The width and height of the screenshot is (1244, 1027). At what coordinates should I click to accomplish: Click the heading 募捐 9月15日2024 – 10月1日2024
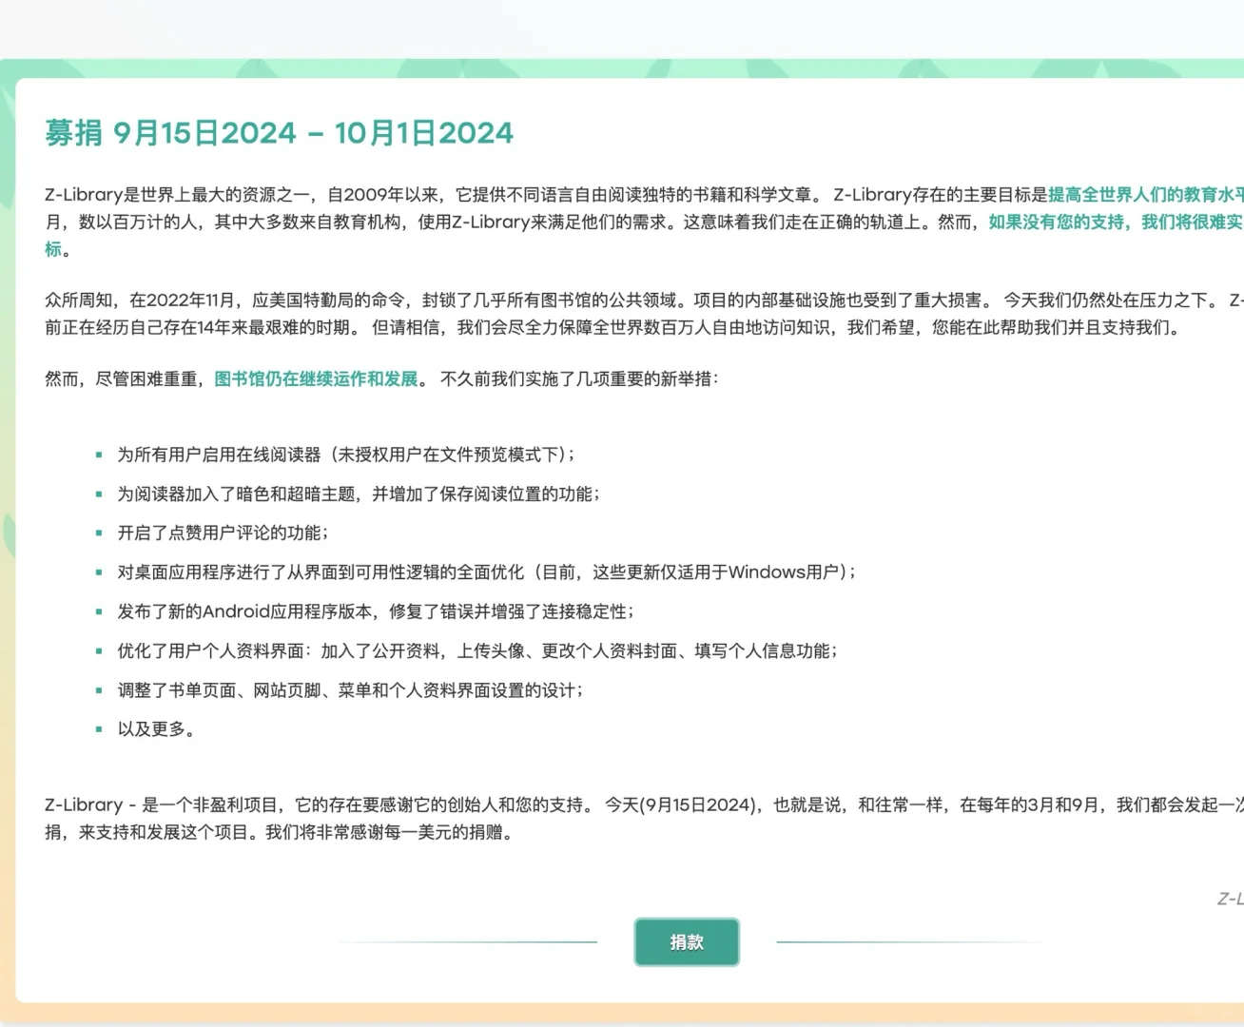tap(279, 133)
